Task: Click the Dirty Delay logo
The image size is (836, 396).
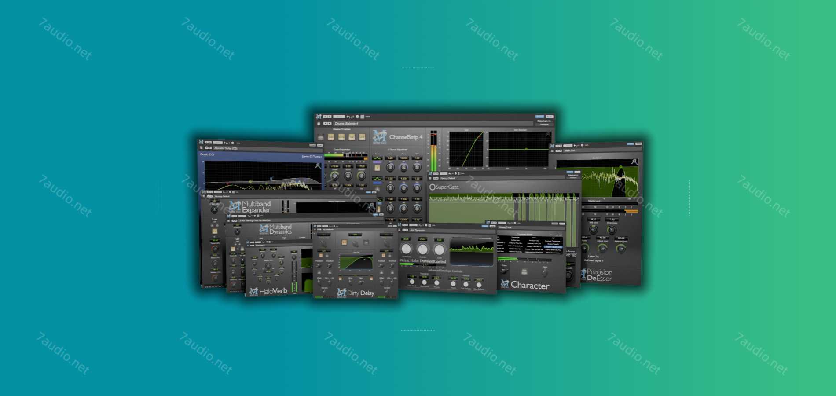Action: click(356, 293)
